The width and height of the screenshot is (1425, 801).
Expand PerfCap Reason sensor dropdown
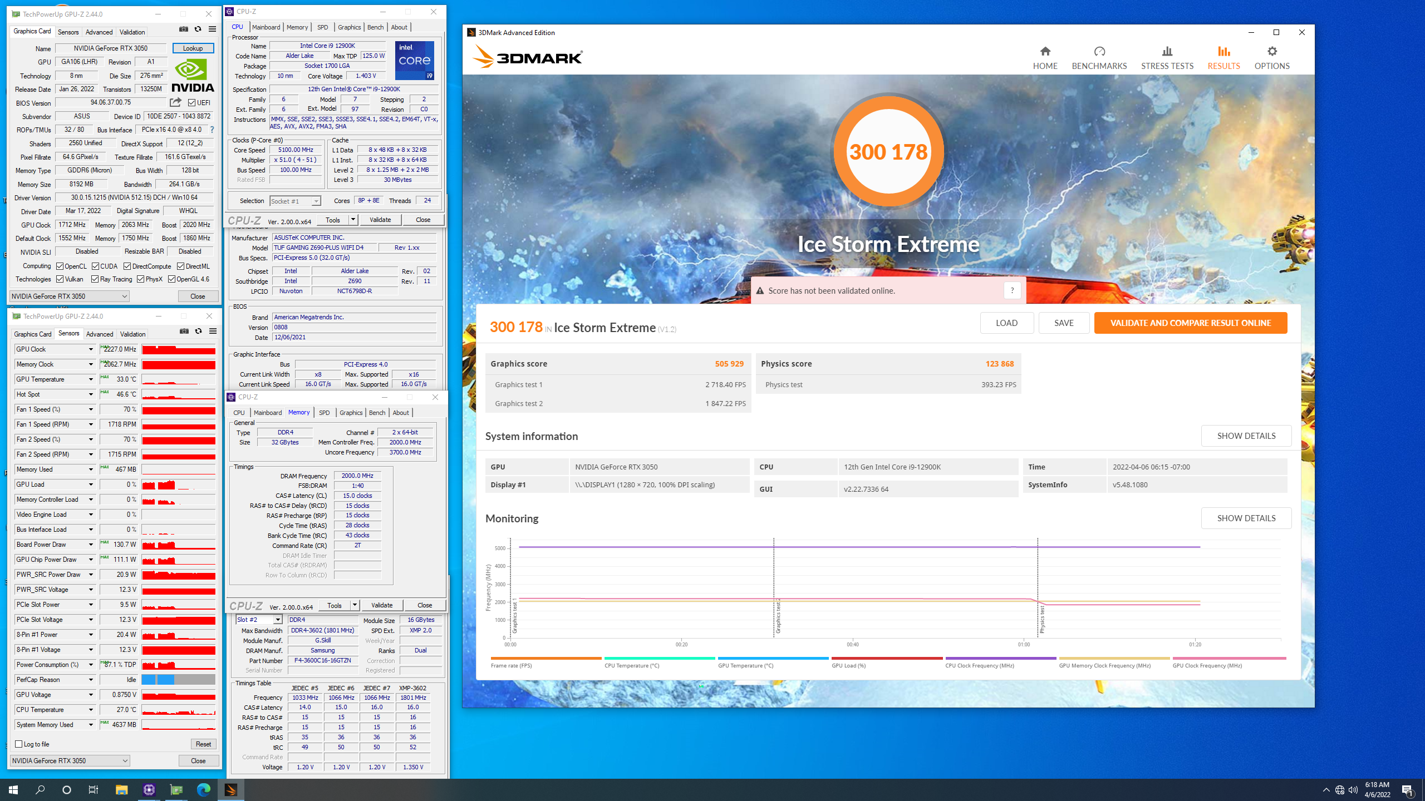click(91, 680)
